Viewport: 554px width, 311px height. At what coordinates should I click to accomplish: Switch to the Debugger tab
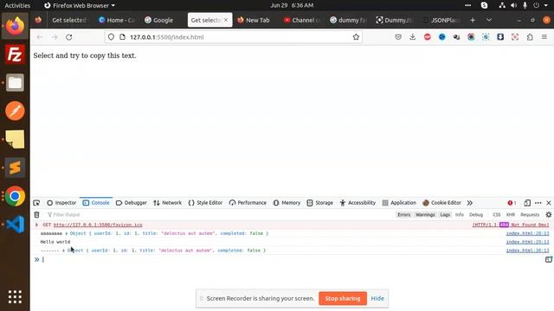[132, 203]
